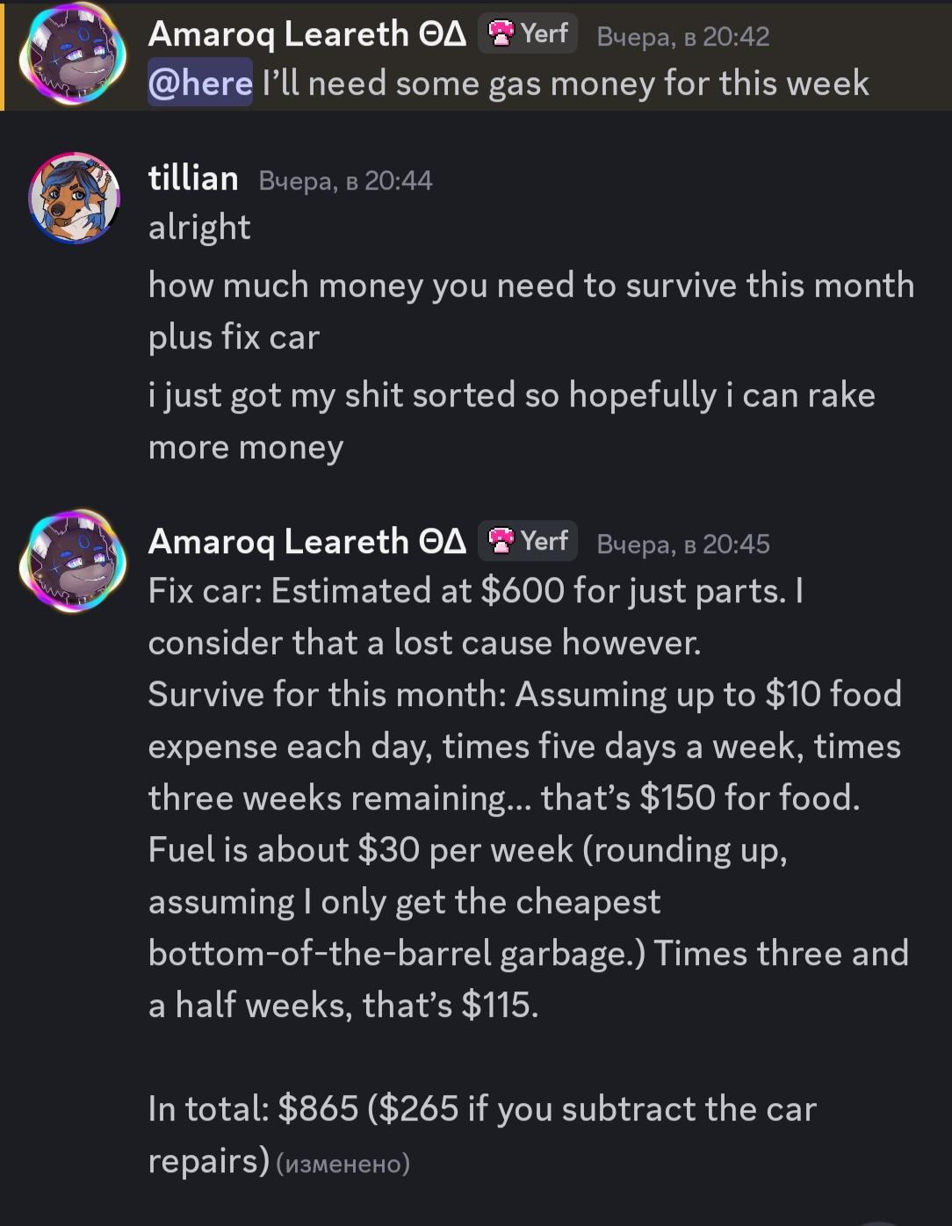This screenshot has width=952, height=1226.
Task: Tap the (изменено) edited label
Action: (x=343, y=1164)
